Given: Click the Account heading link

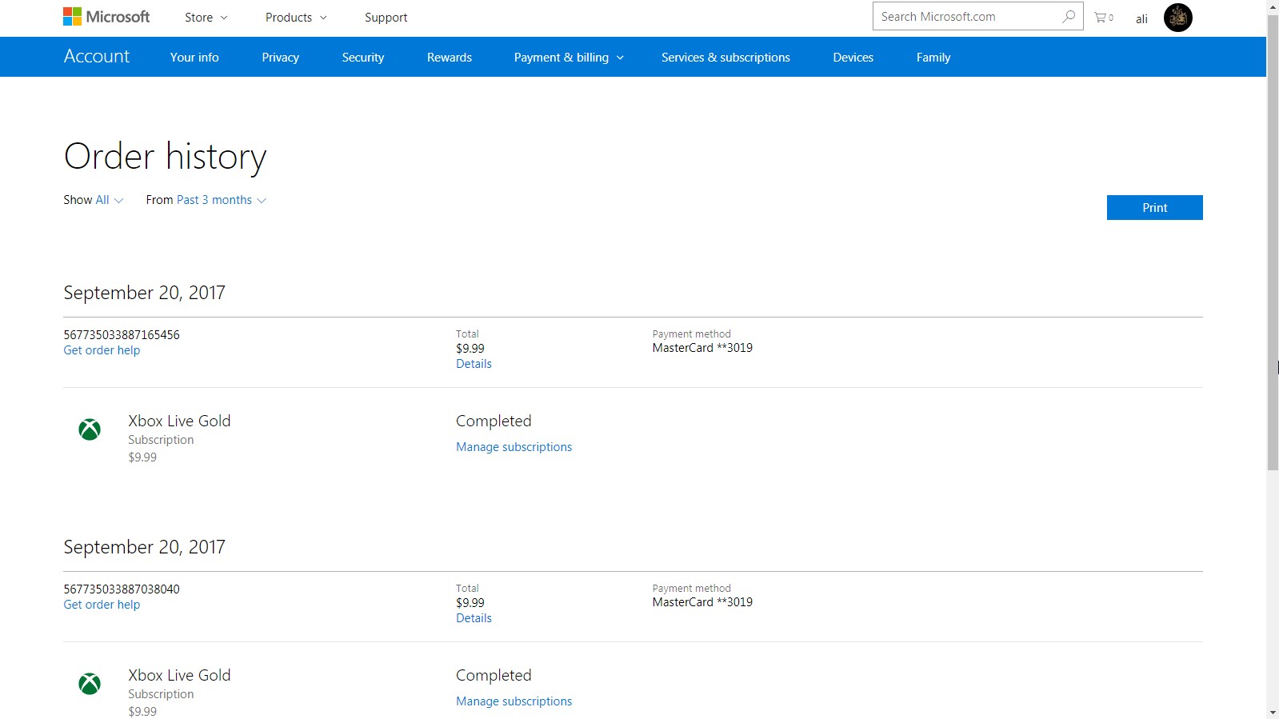Looking at the screenshot, I should coord(97,56).
